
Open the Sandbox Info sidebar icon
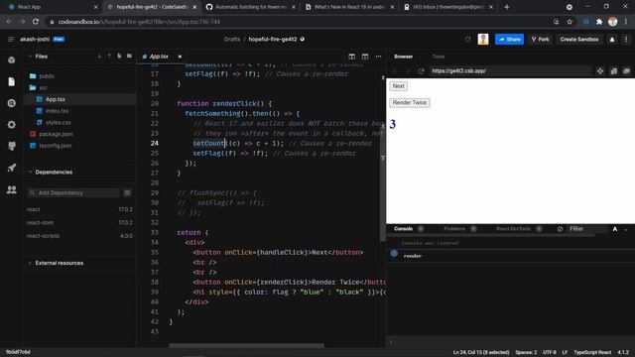(x=11, y=59)
